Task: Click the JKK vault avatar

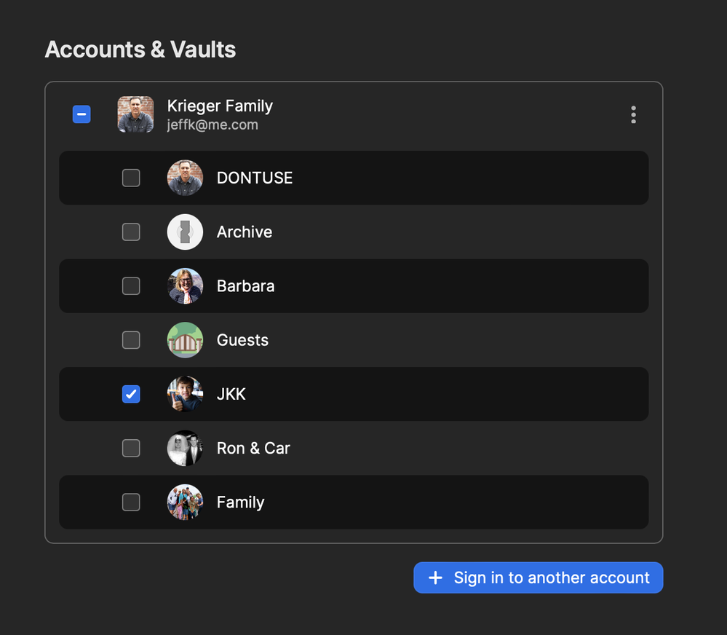Action: [x=185, y=394]
